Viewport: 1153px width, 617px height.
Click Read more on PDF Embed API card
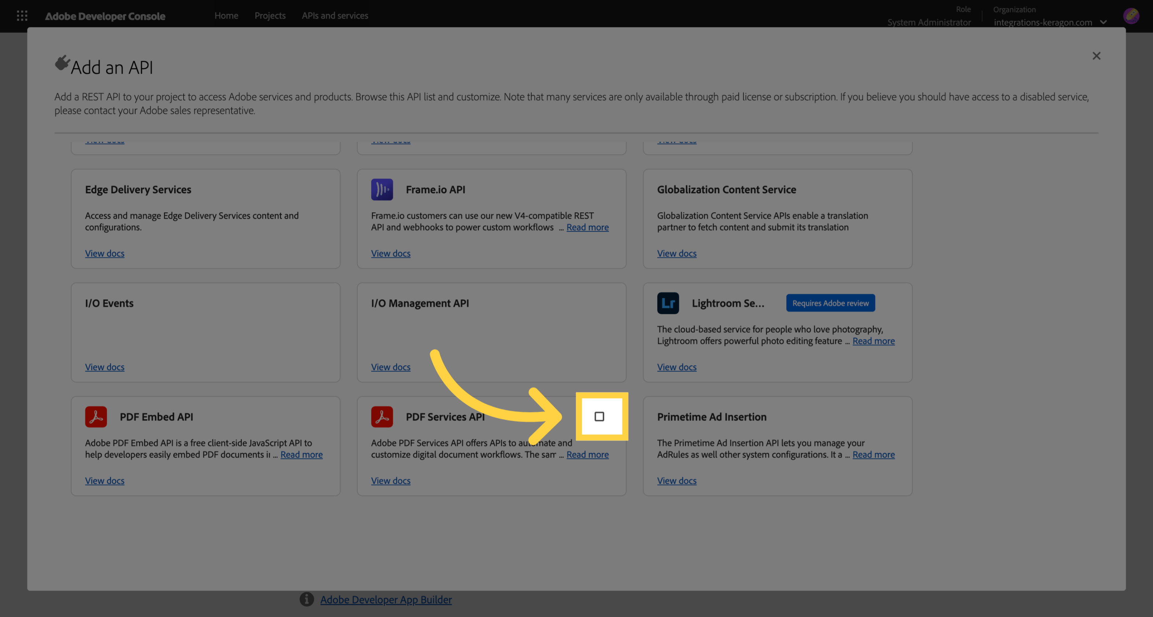(301, 454)
